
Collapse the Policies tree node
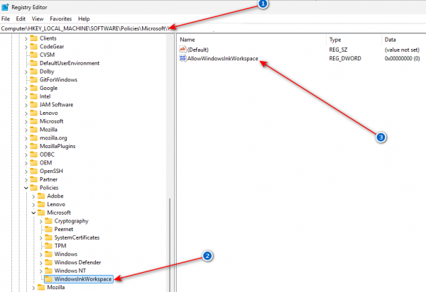click(x=26, y=187)
